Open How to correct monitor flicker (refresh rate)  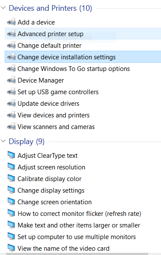point(79,214)
